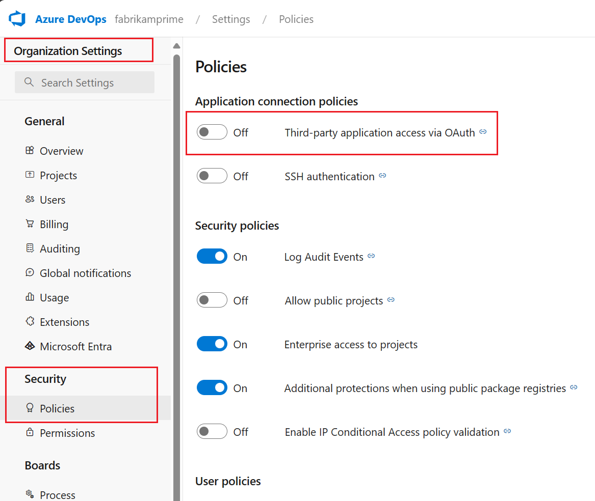This screenshot has width=595, height=501.
Task: Open Projects in the settings sidebar
Action: [85, 176]
